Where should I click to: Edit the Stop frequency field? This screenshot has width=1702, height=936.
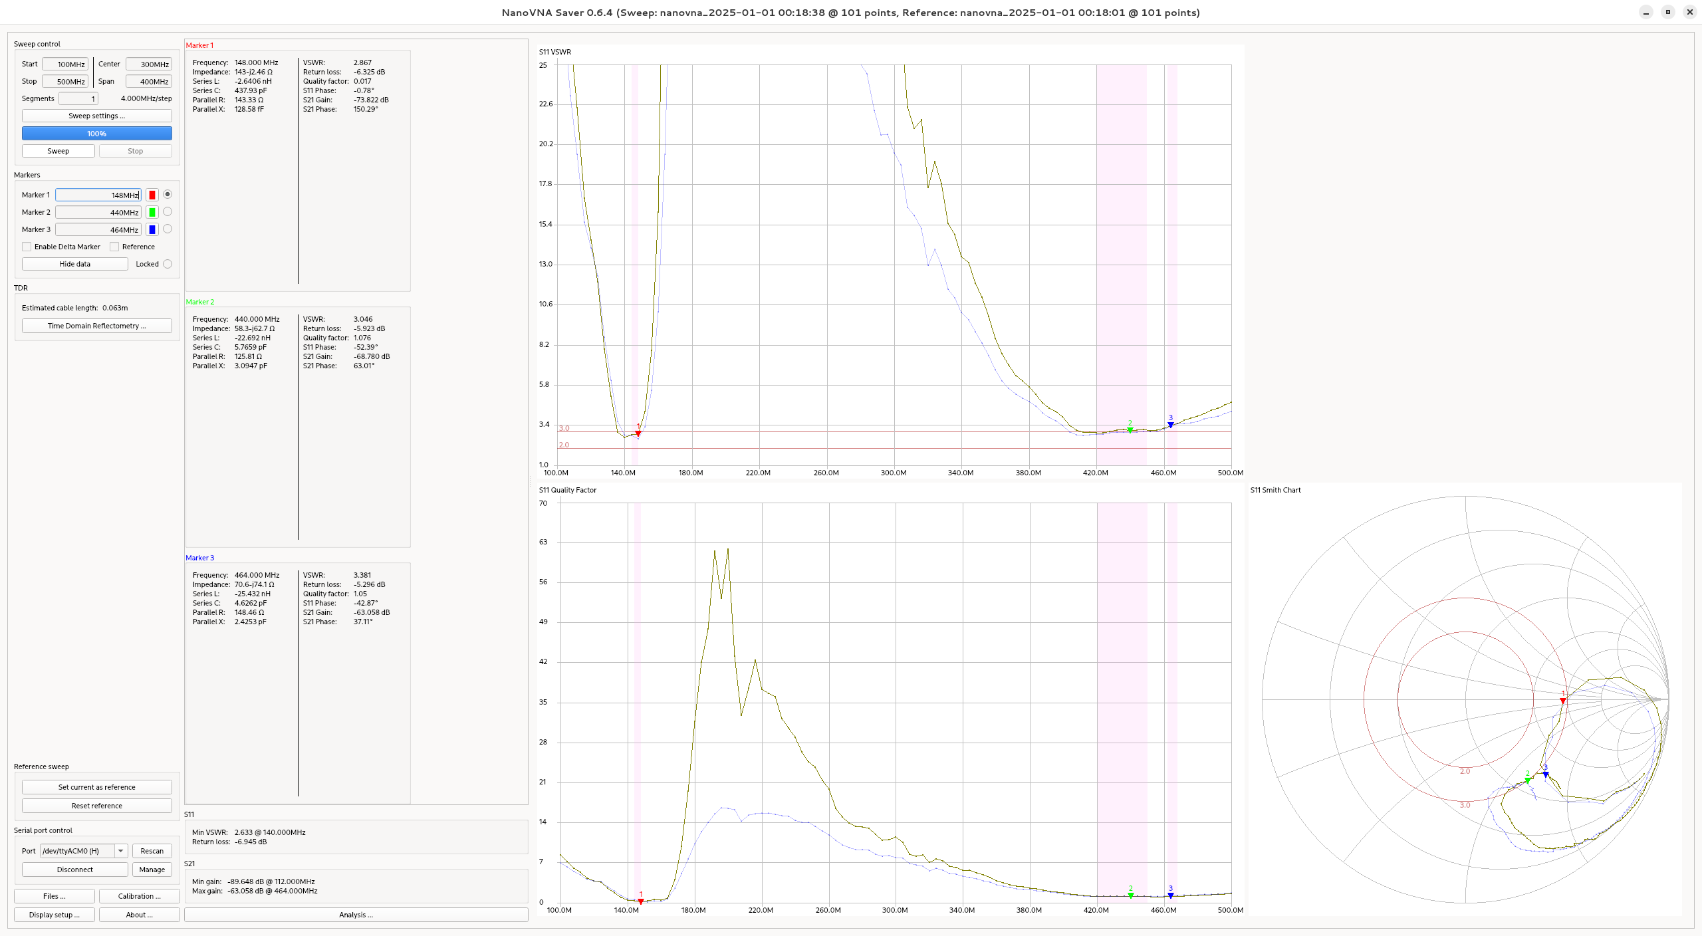click(65, 82)
